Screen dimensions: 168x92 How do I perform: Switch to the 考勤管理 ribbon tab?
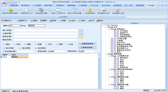(x=71, y=6)
